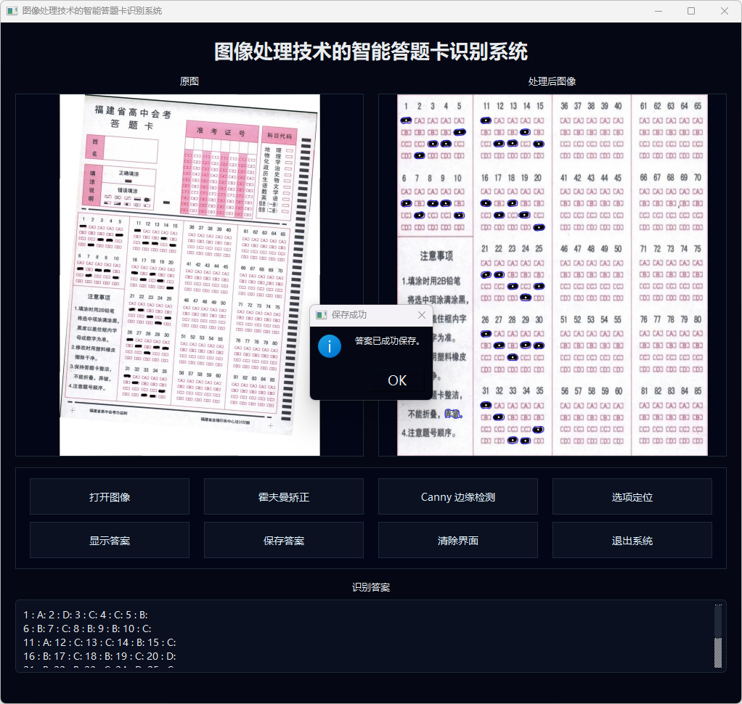Clear the interface with 清除界面
The height and width of the screenshot is (704, 742).
[x=458, y=541]
